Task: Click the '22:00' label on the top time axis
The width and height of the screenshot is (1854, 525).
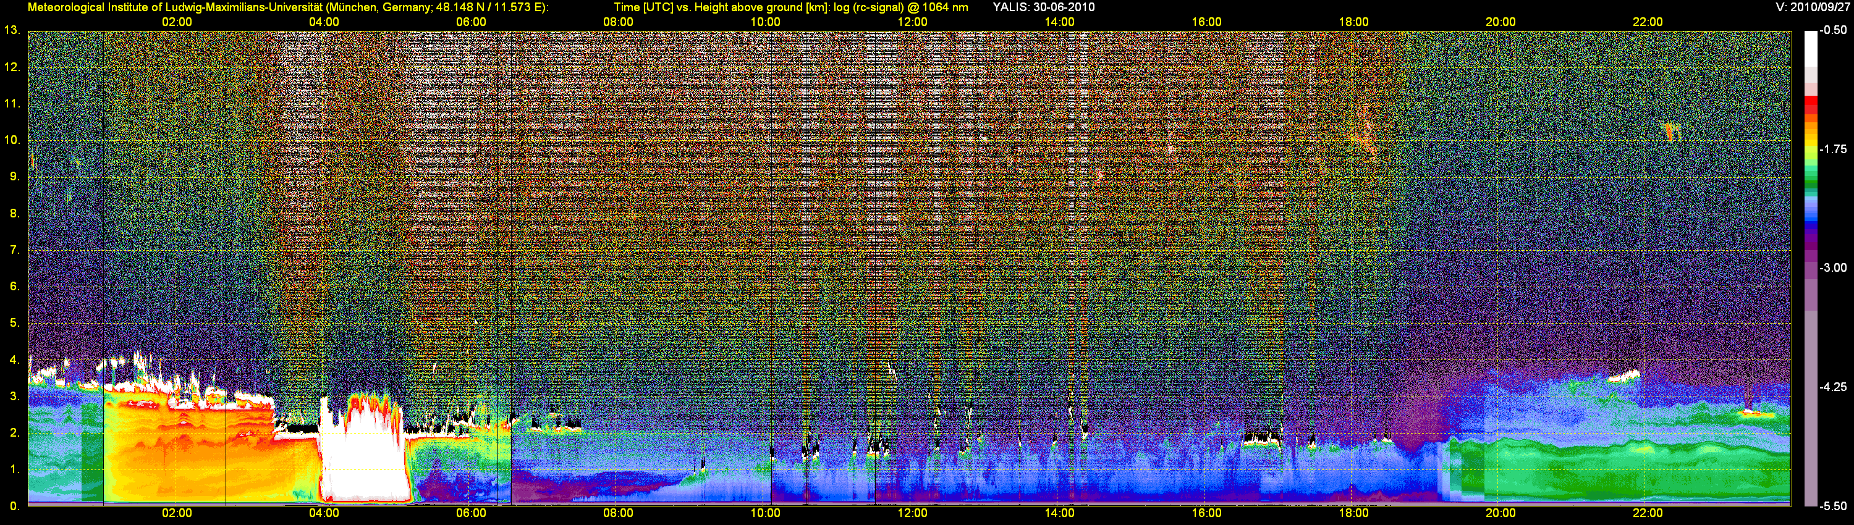Action: [1648, 22]
